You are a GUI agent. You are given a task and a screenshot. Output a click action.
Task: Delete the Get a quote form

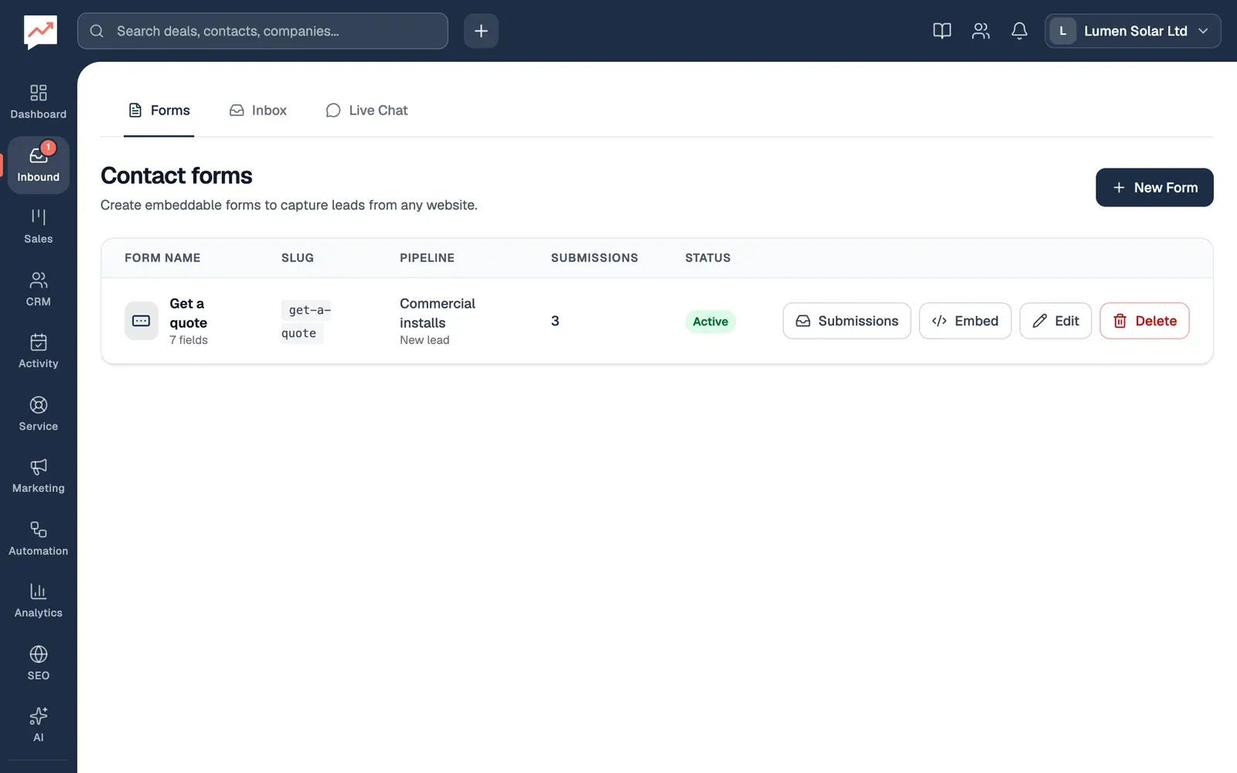pos(1144,321)
